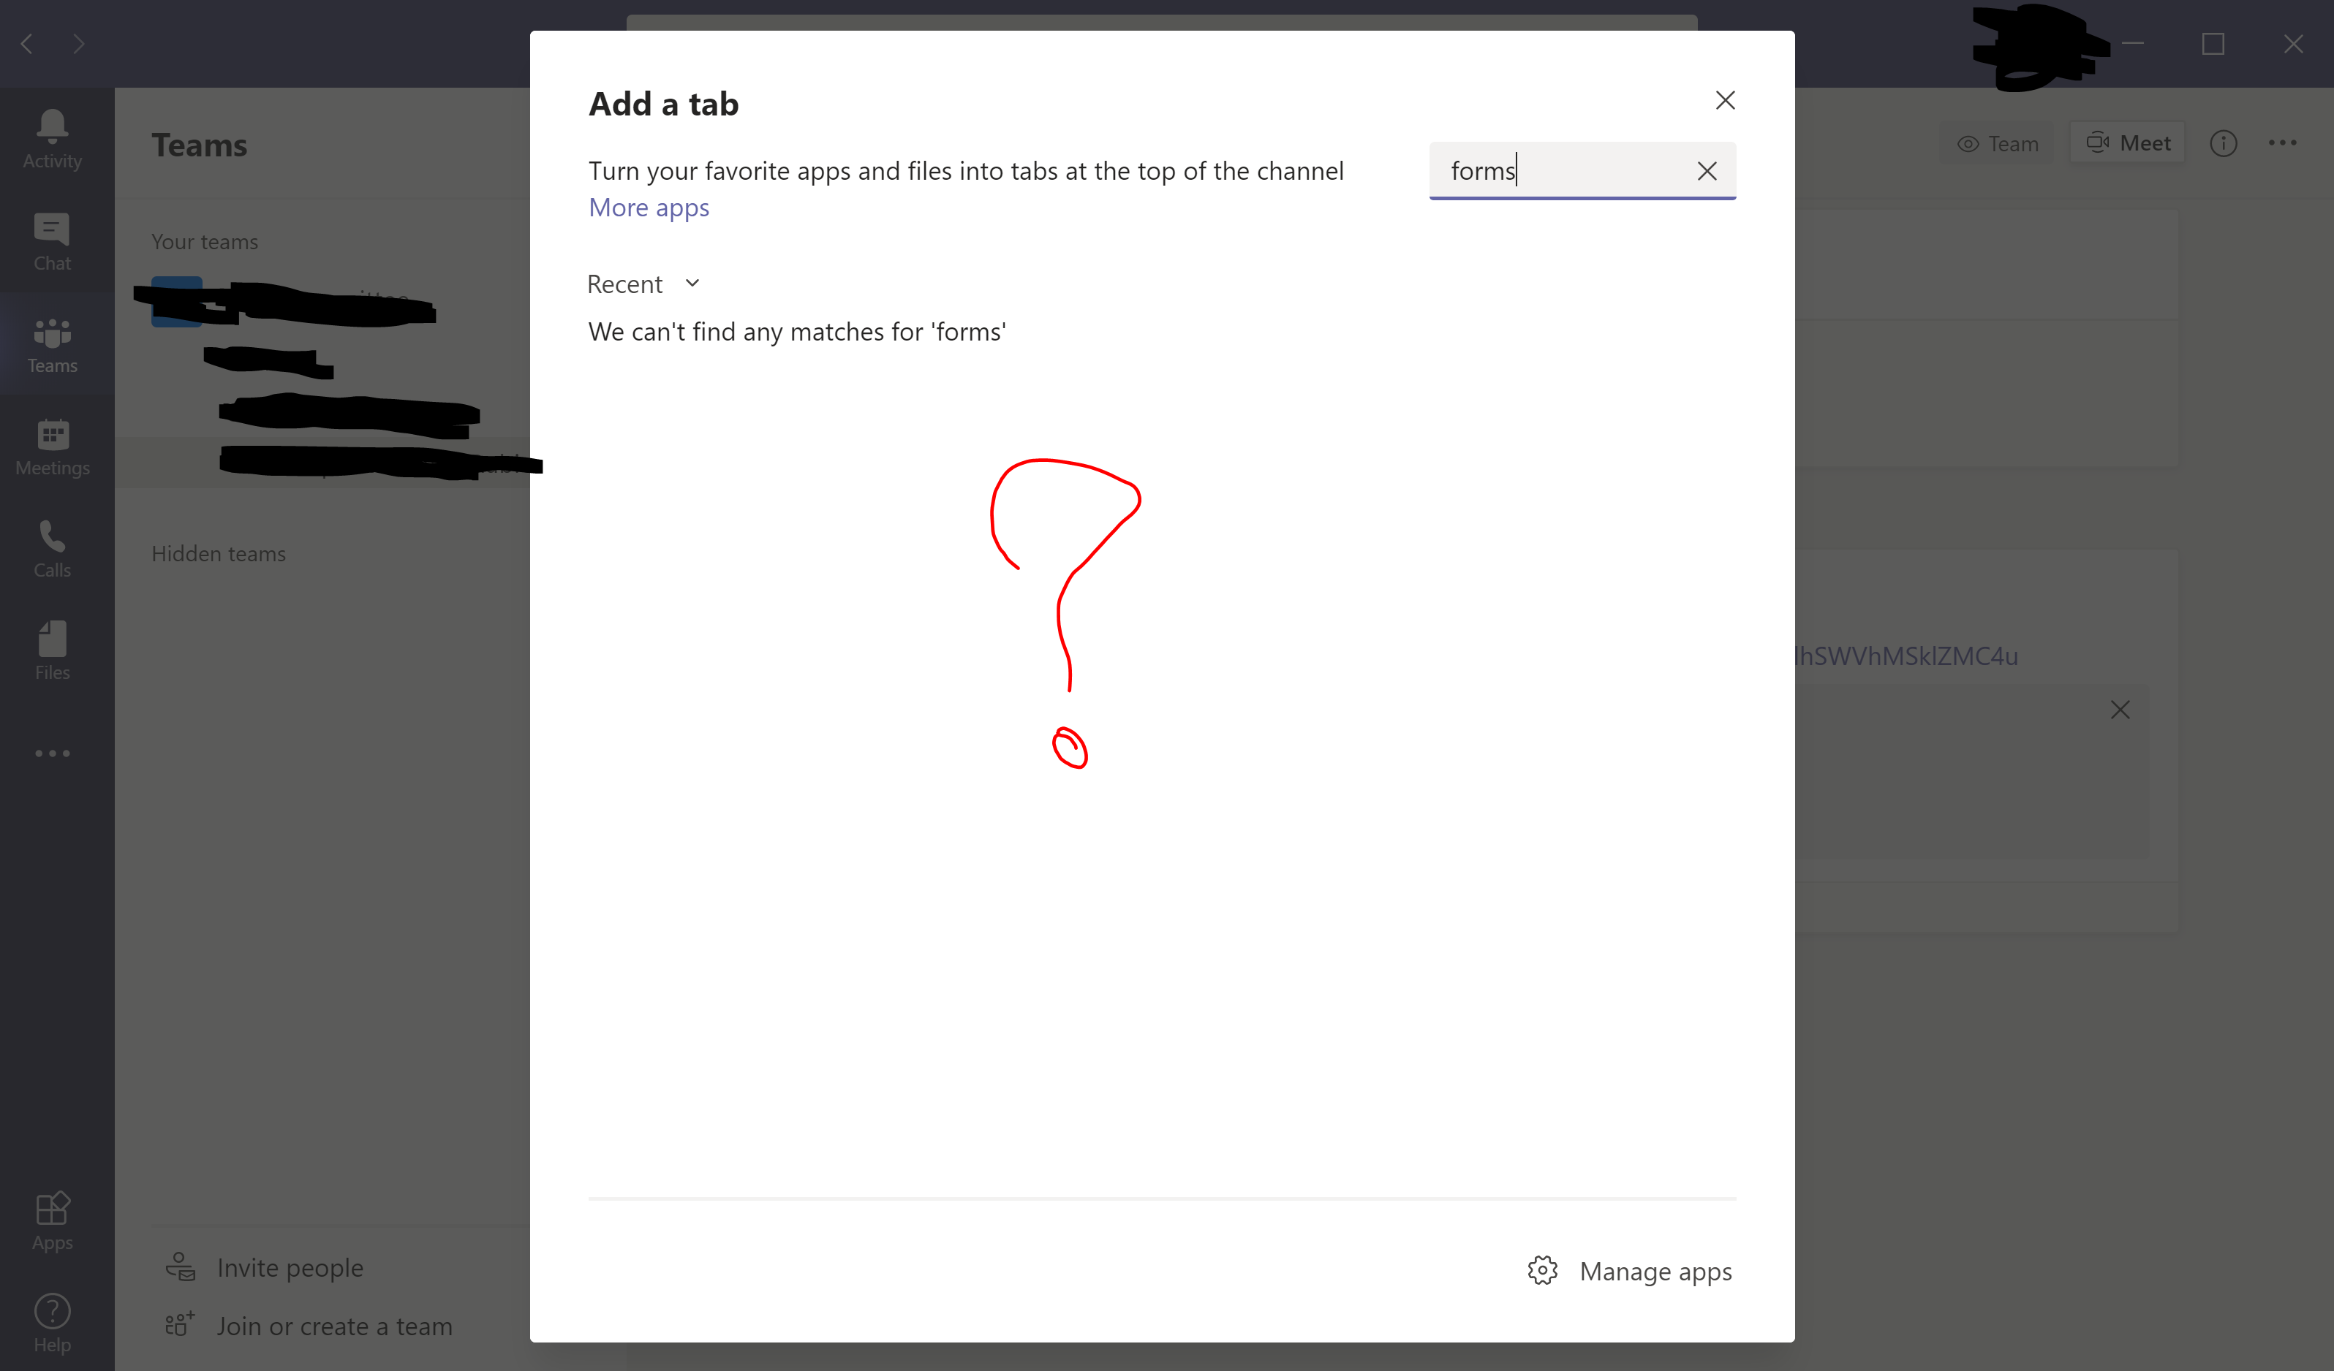Toggle the Team visibility eye button

[x=1998, y=143]
